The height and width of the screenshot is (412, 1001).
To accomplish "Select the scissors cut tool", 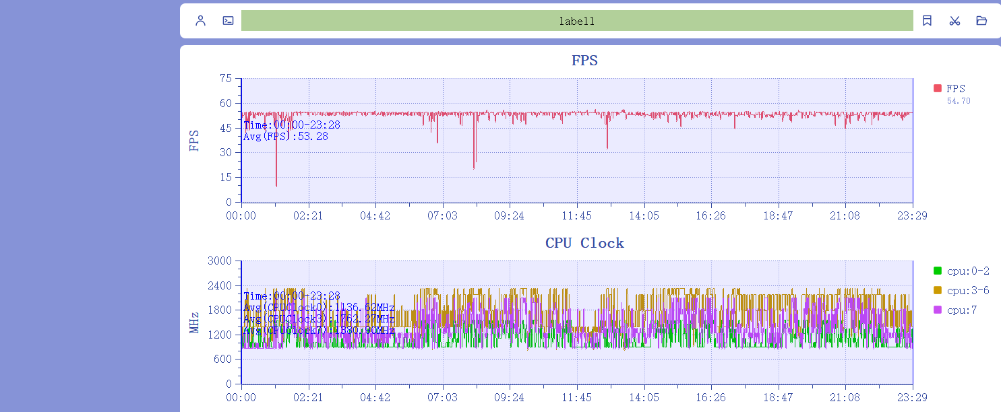I will tap(954, 21).
